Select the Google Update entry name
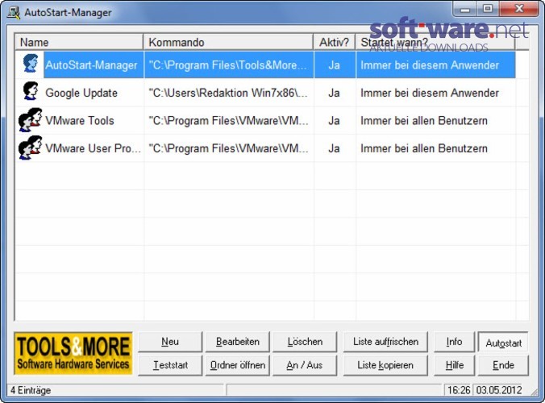Image resolution: width=545 pixels, height=403 pixels. coord(81,93)
